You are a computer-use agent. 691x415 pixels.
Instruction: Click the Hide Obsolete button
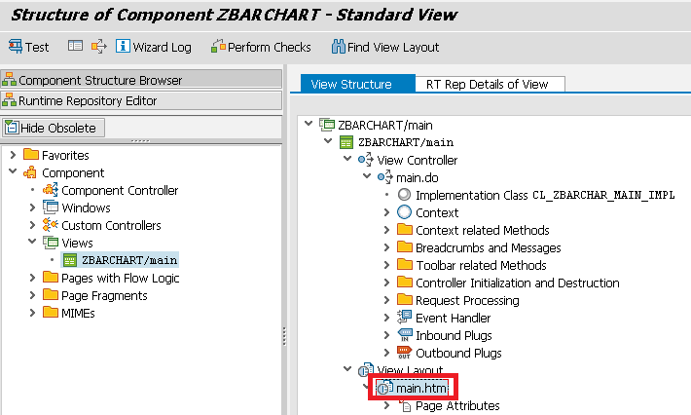point(54,128)
